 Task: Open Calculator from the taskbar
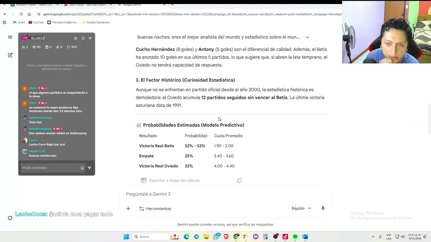265,237
